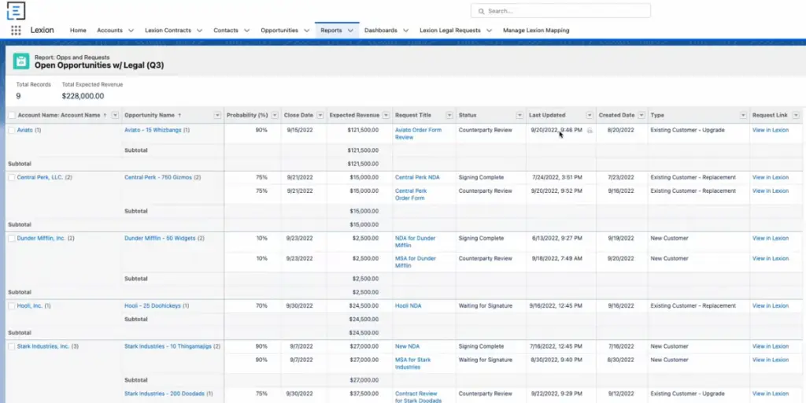The width and height of the screenshot is (806, 403).
Task: Click View in Lexion for Aviato row
Action: click(x=770, y=130)
